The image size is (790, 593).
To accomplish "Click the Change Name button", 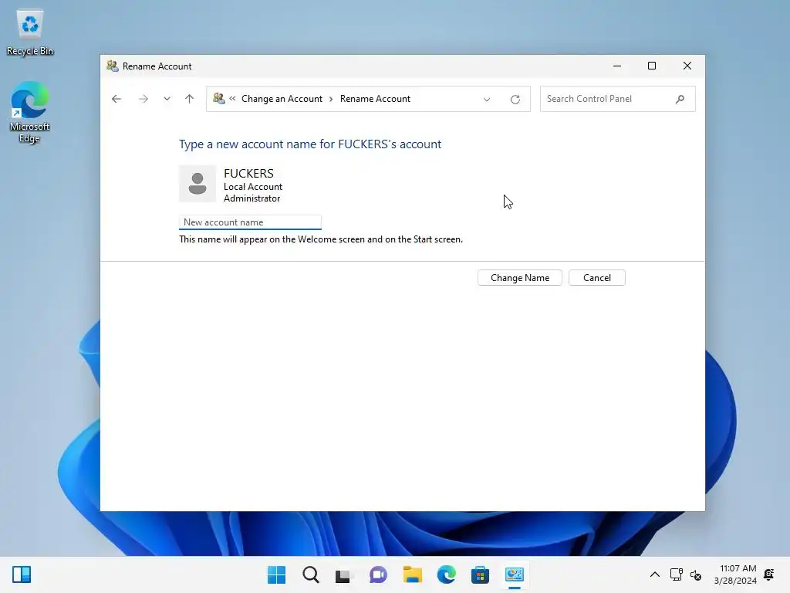I will coord(519,278).
